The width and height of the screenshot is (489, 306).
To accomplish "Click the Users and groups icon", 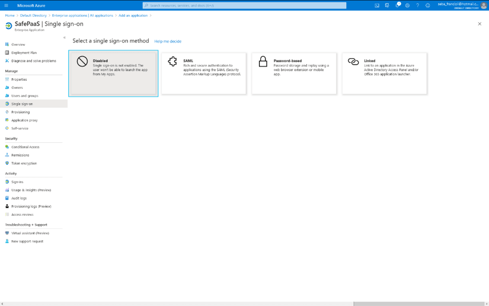I will point(7,95).
